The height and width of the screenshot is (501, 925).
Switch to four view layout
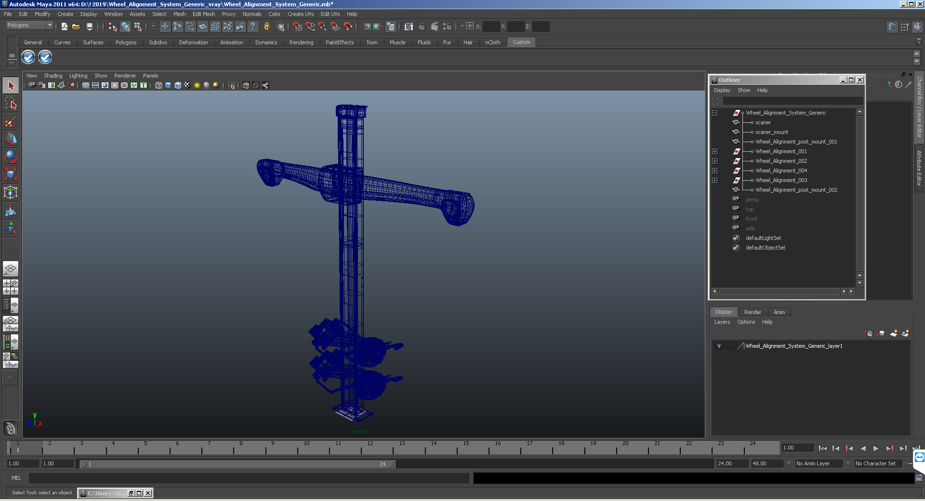(11, 287)
